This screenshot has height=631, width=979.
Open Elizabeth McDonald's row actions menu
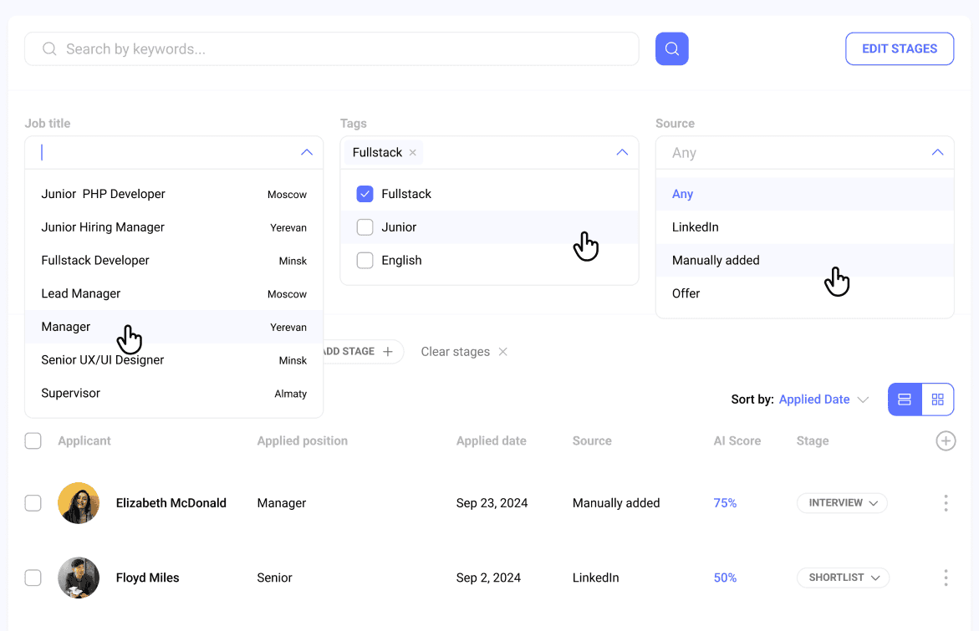click(946, 502)
